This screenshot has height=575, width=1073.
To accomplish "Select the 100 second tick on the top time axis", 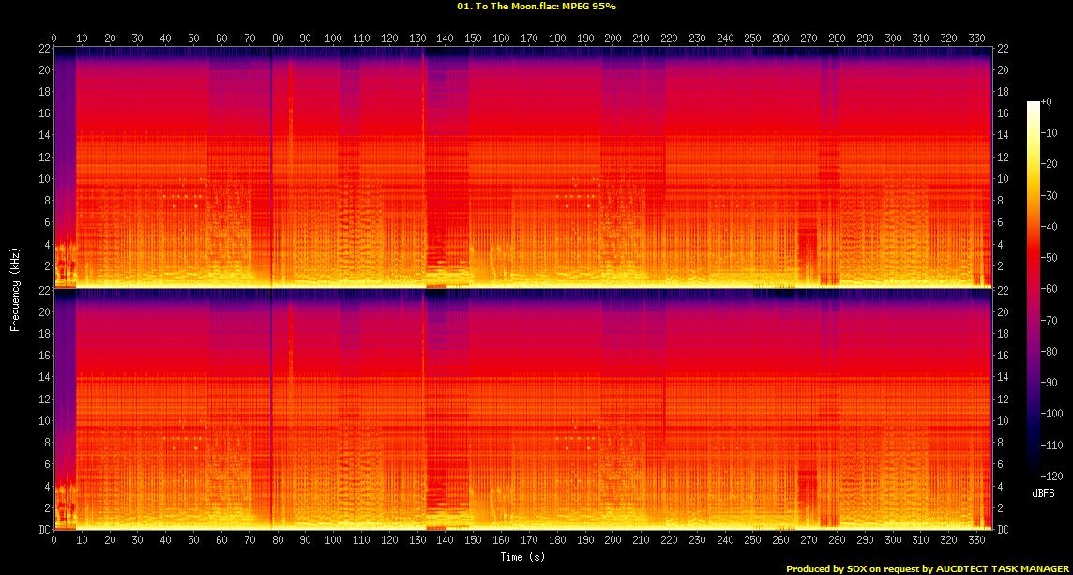I will click(332, 38).
